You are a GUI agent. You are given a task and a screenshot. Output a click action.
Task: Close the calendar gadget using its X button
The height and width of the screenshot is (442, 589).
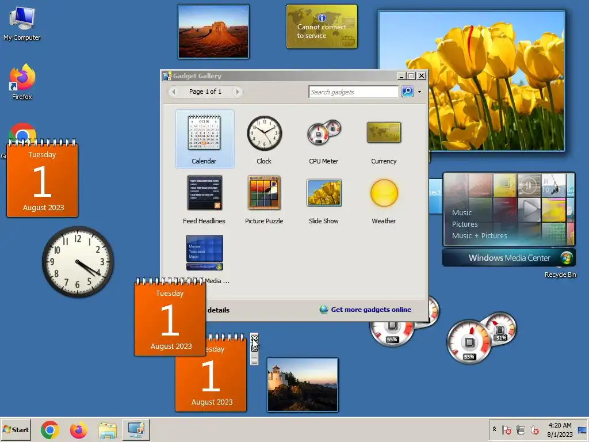(254, 338)
